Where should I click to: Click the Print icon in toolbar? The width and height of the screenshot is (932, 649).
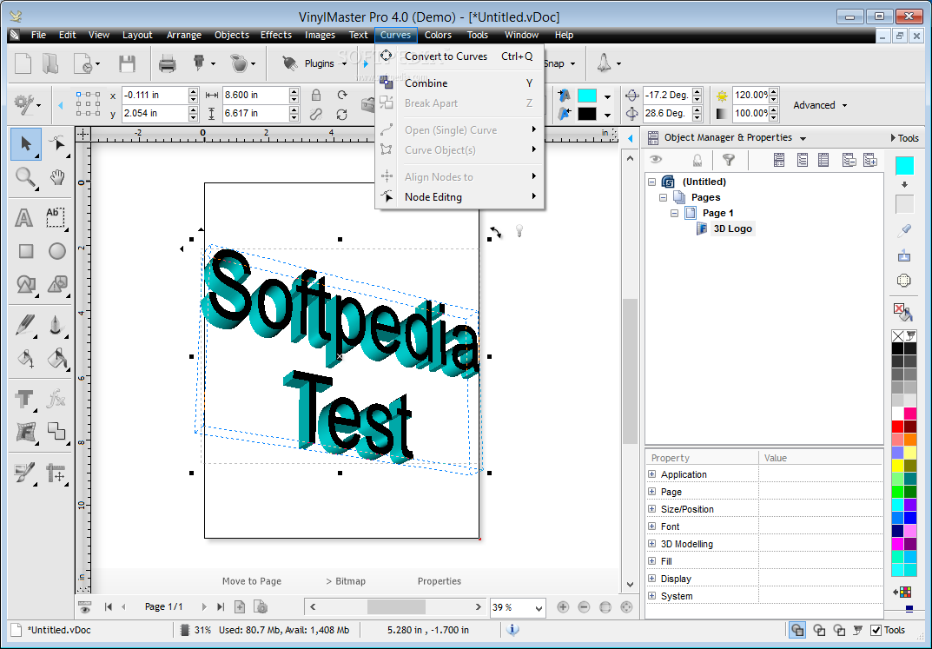pyautogui.click(x=168, y=63)
